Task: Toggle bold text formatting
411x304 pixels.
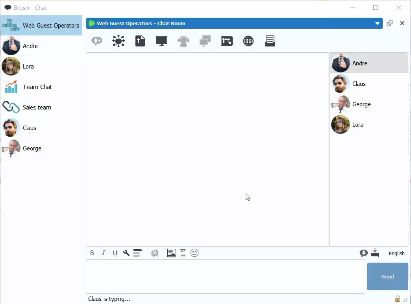Action: pyautogui.click(x=92, y=253)
